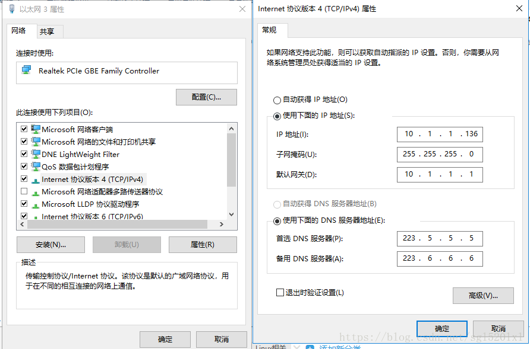
Task: Check 退出时验证设置 checkbox
Action: [x=280, y=292]
